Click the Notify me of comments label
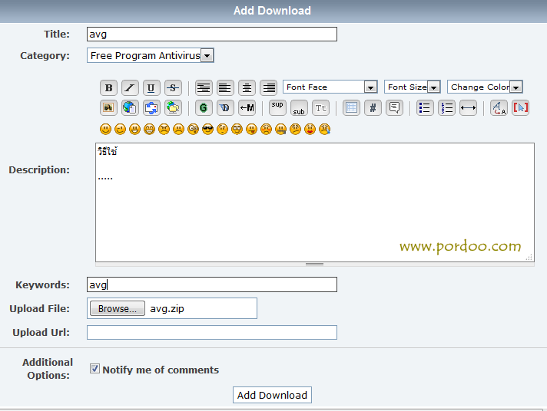Viewport: 547px width, 411px height. click(161, 370)
